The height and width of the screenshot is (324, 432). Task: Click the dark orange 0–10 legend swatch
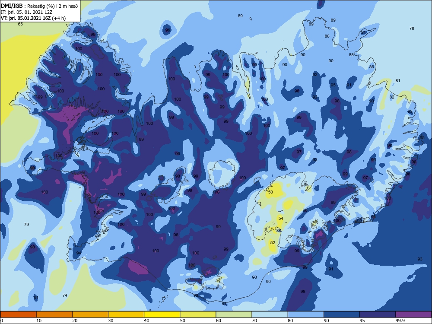click(x=18, y=314)
